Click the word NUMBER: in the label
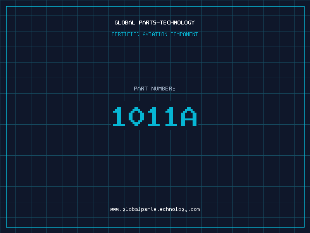 tap(164, 89)
